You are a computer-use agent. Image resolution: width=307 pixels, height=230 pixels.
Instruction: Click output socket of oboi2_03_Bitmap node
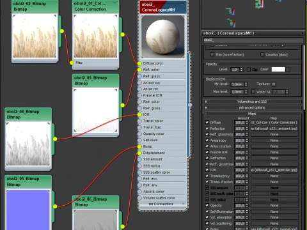(123, 105)
